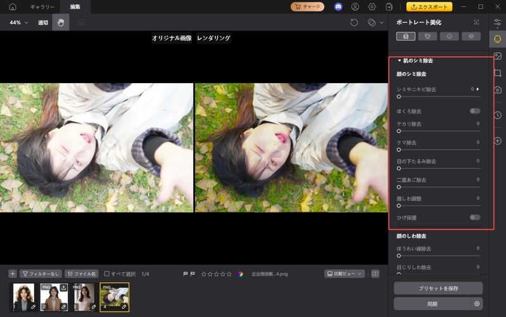Check the すべて選択 checkbox
Viewport: 506px width, 317px height.
click(107, 274)
